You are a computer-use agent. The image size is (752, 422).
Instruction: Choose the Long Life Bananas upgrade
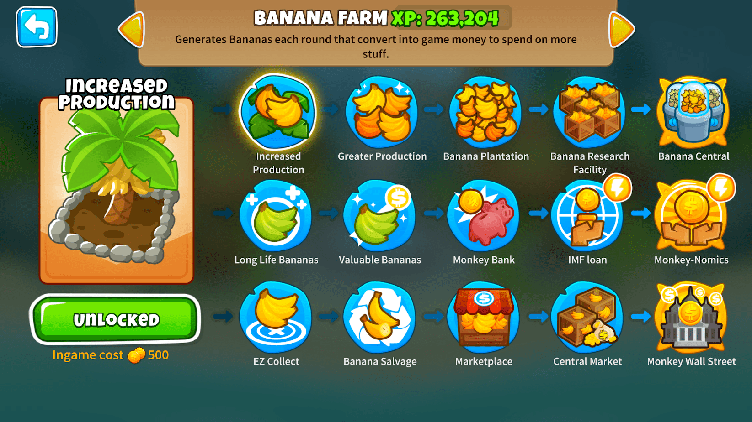(x=276, y=216)
